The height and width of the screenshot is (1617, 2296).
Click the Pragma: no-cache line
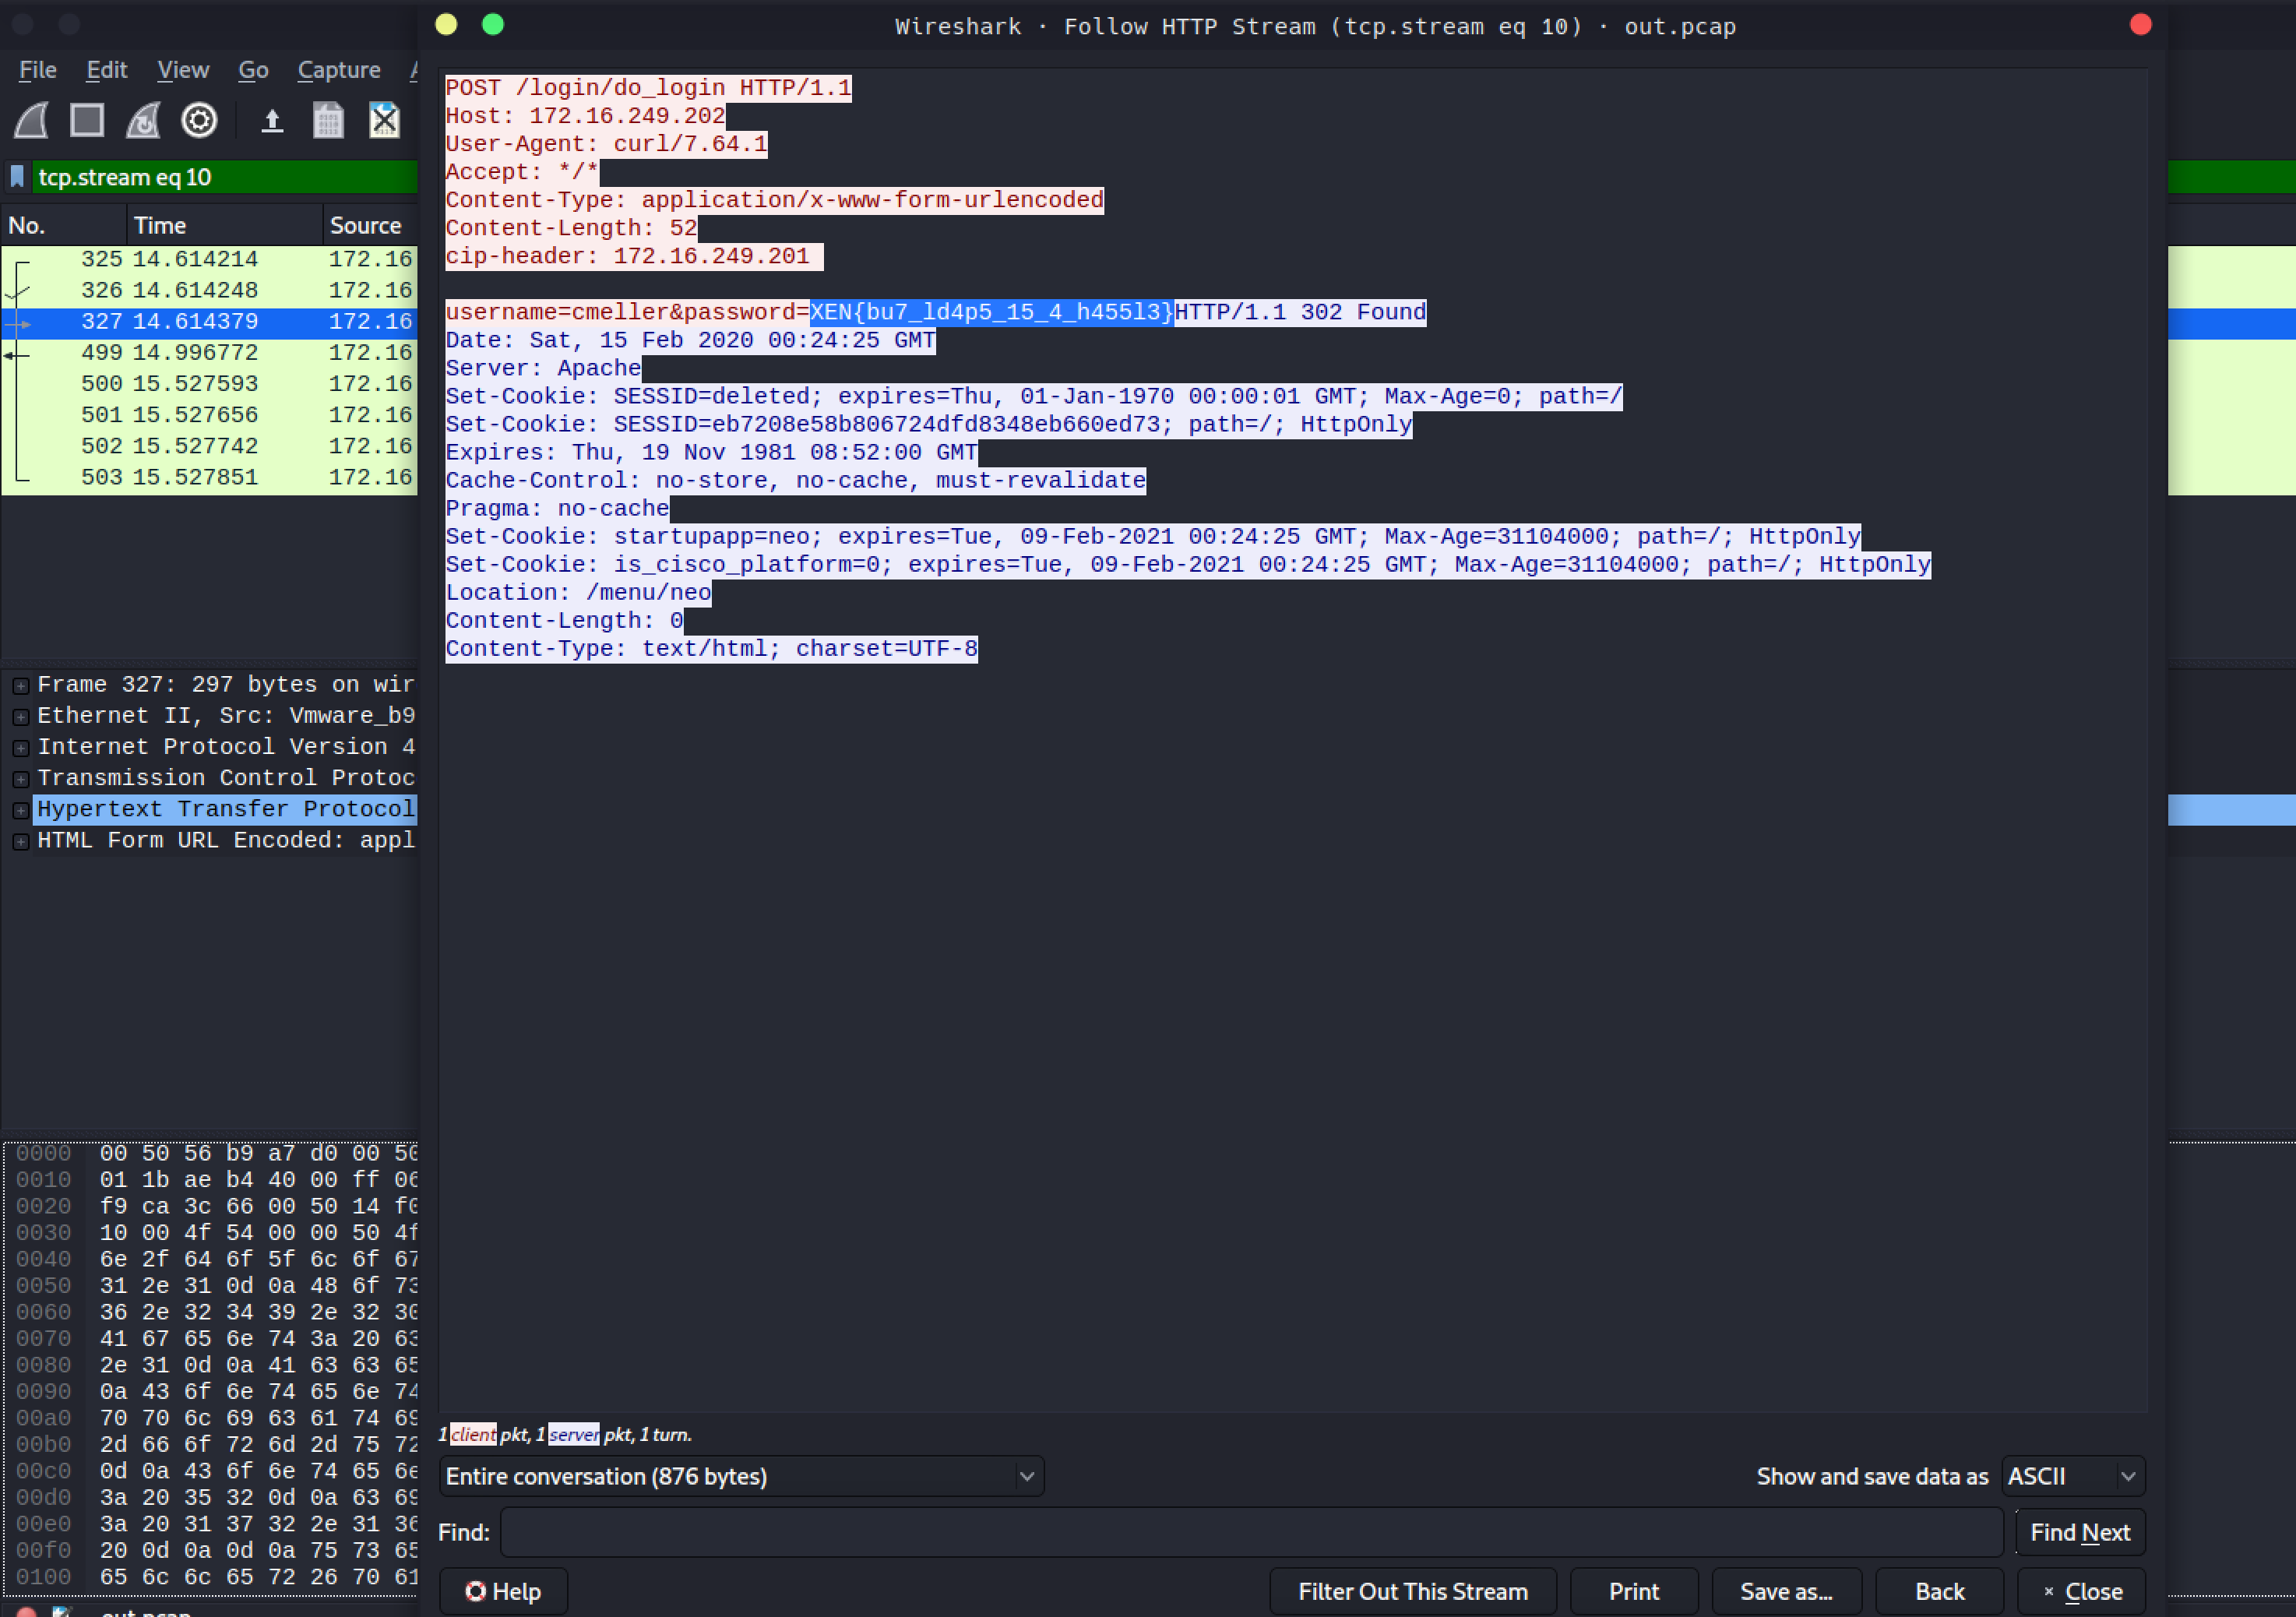(x=557, y=508)
